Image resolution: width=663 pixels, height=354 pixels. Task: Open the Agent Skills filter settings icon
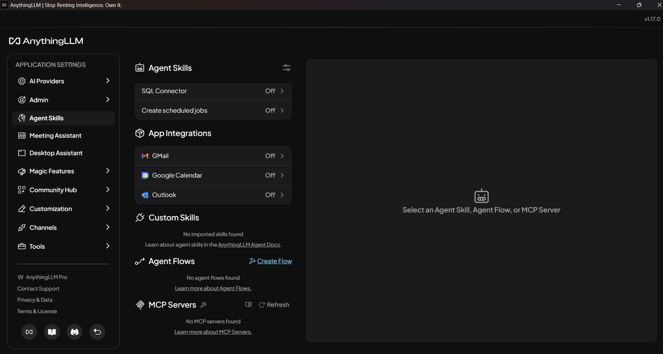click(x=287, y=68)
